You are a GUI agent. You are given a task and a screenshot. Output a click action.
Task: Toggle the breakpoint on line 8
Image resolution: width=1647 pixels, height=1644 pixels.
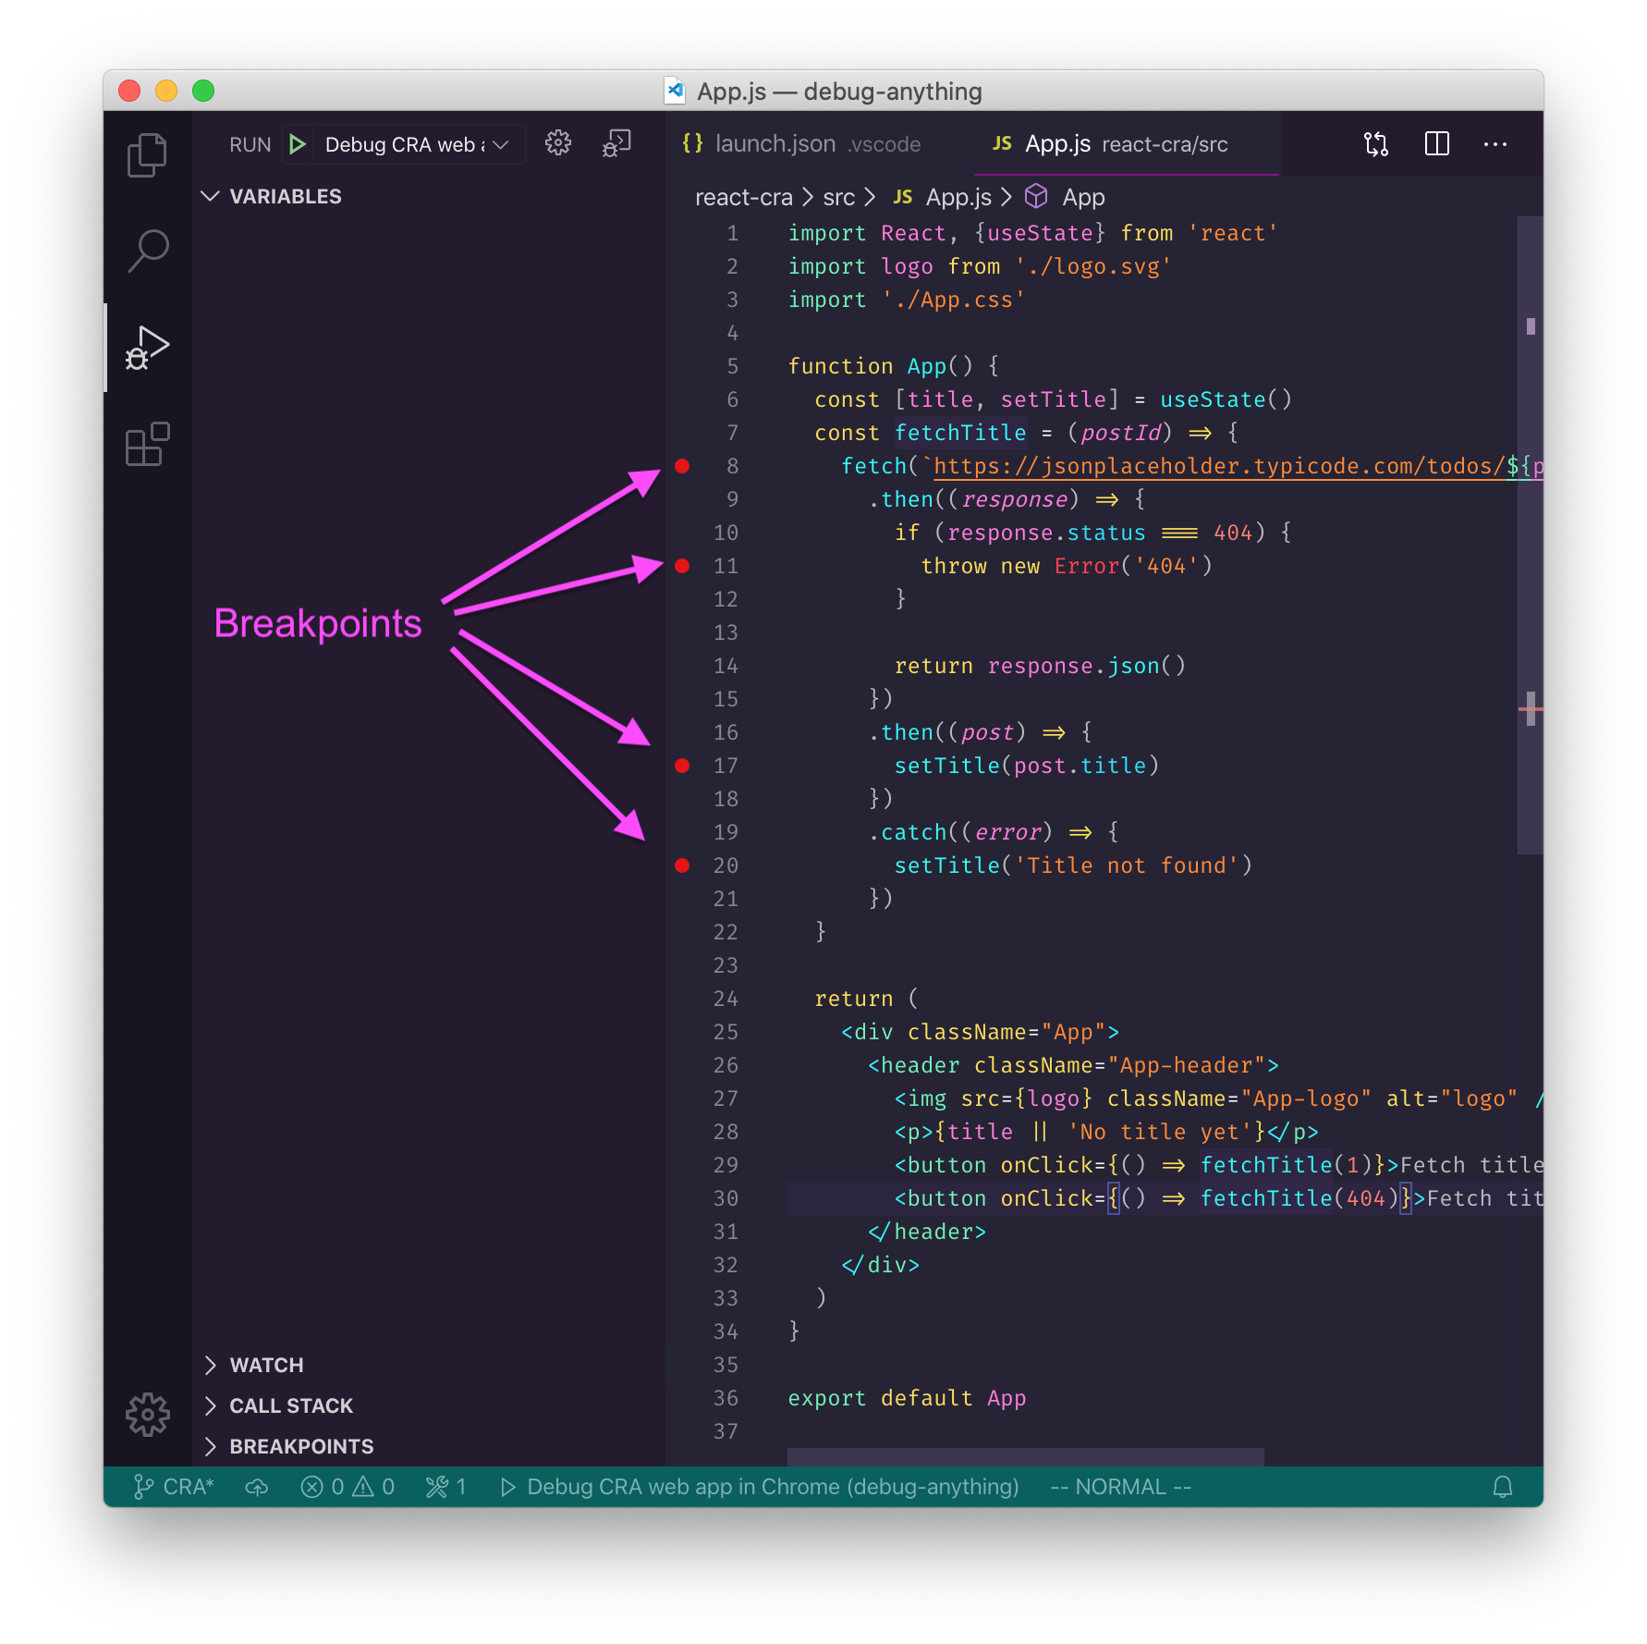(x=682, y=466)
